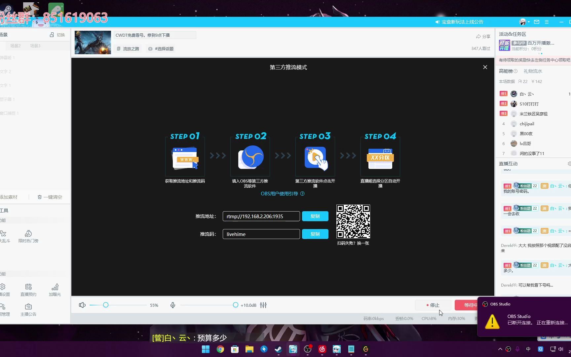Click the 分享 share button

(483, 36)
